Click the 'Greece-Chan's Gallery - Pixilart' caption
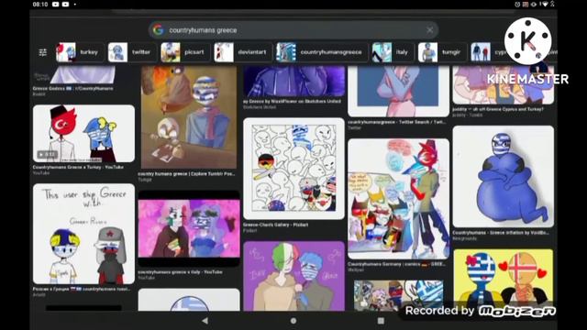This screenshot has height=330, width=587. pos(276,225)
